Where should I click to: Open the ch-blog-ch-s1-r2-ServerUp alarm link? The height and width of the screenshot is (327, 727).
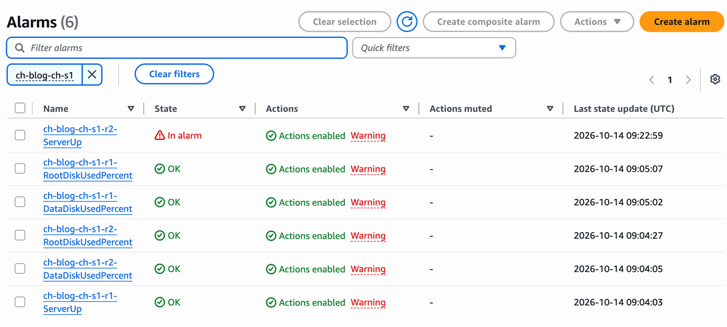(x=80, y=135)
